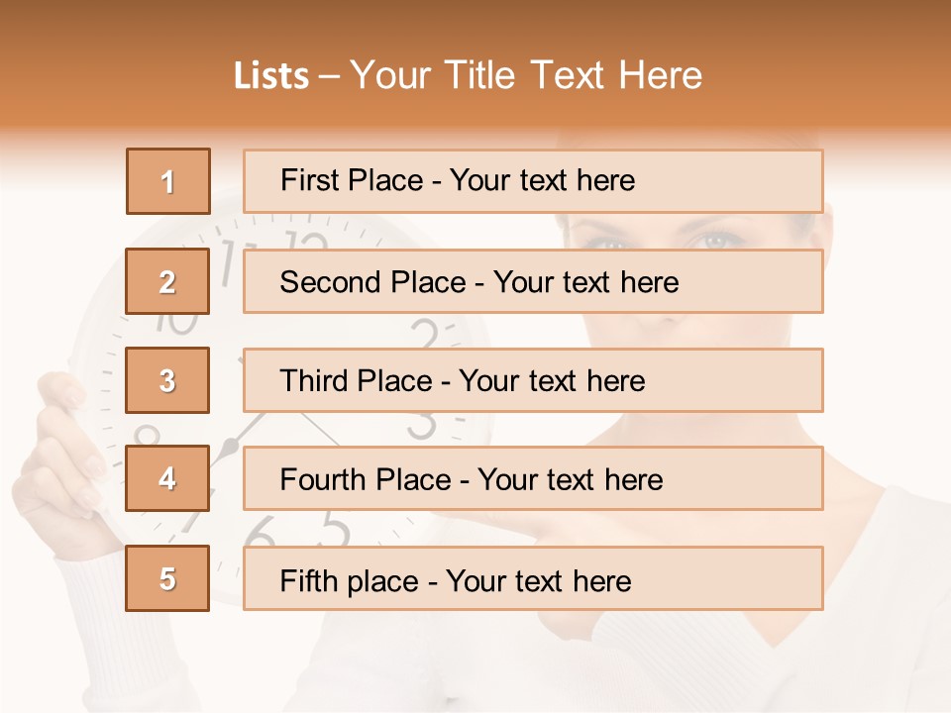951x713 pixels.
Task: Click the number 5 box
Action: tap(167, 578)
